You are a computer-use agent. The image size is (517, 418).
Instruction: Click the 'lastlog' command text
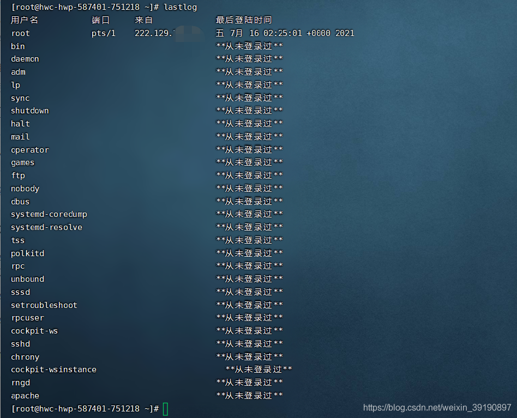click(180, 7)
